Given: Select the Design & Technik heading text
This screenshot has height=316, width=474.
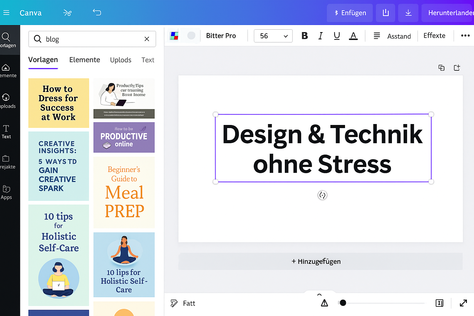Looking at the screenshot, I should tap(322, 148).
